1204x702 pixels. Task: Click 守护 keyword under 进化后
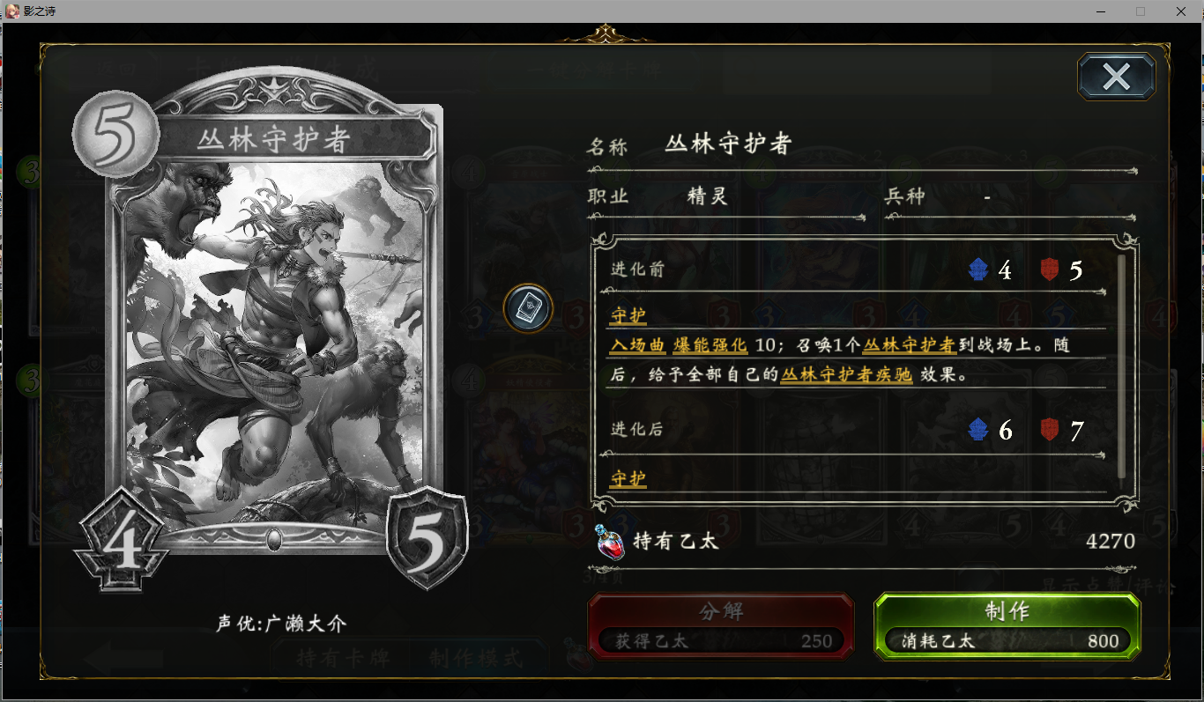click(x=628, y=478)
